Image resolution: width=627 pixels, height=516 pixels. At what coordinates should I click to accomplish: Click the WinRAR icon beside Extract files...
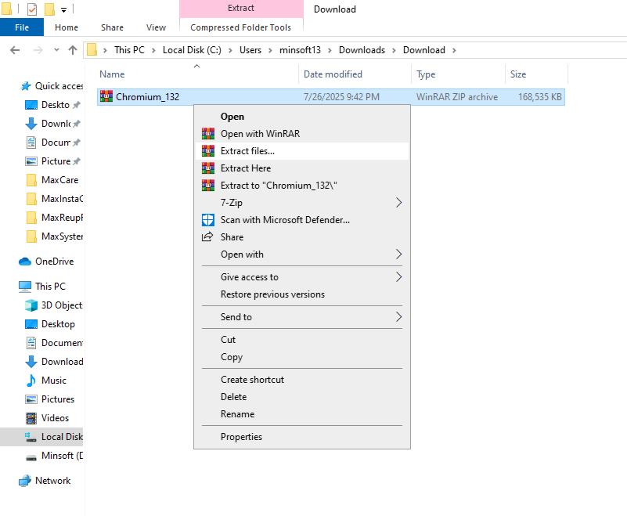click(x=208, y=151)
